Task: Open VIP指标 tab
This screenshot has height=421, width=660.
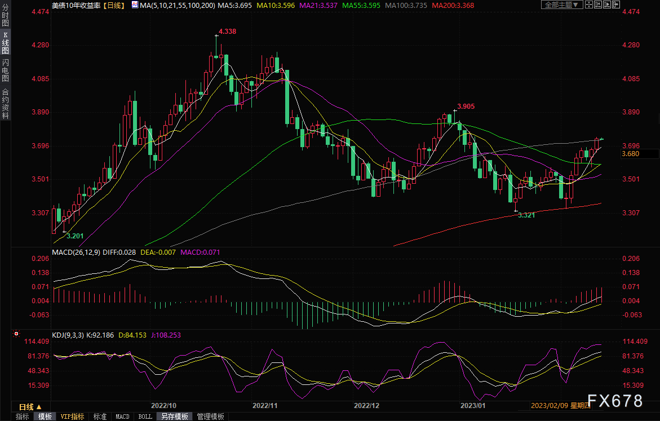Action: point(72,416)
